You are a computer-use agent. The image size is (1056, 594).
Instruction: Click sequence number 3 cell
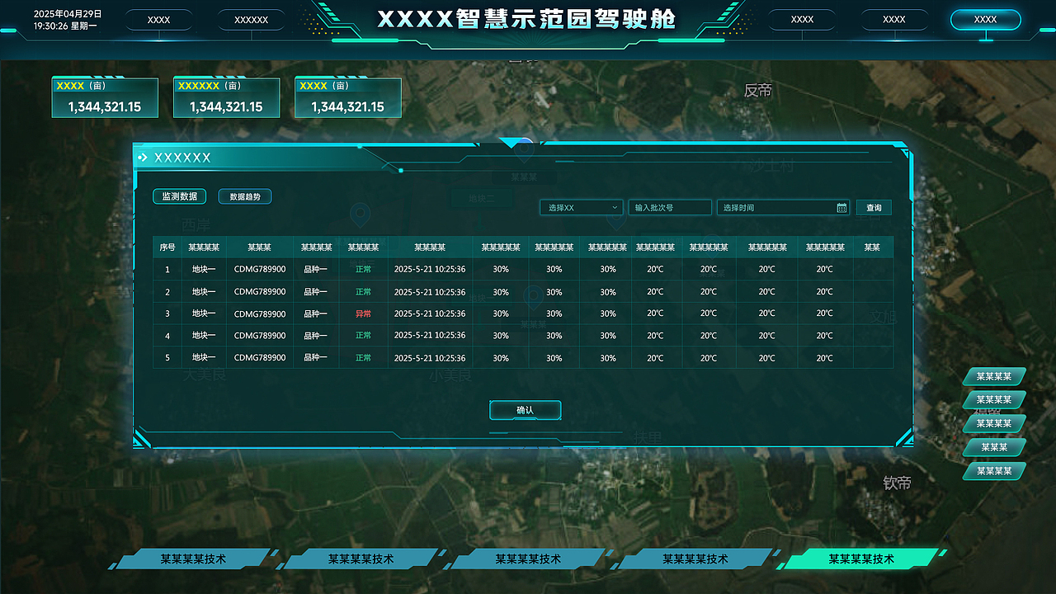tap(167, 313)
